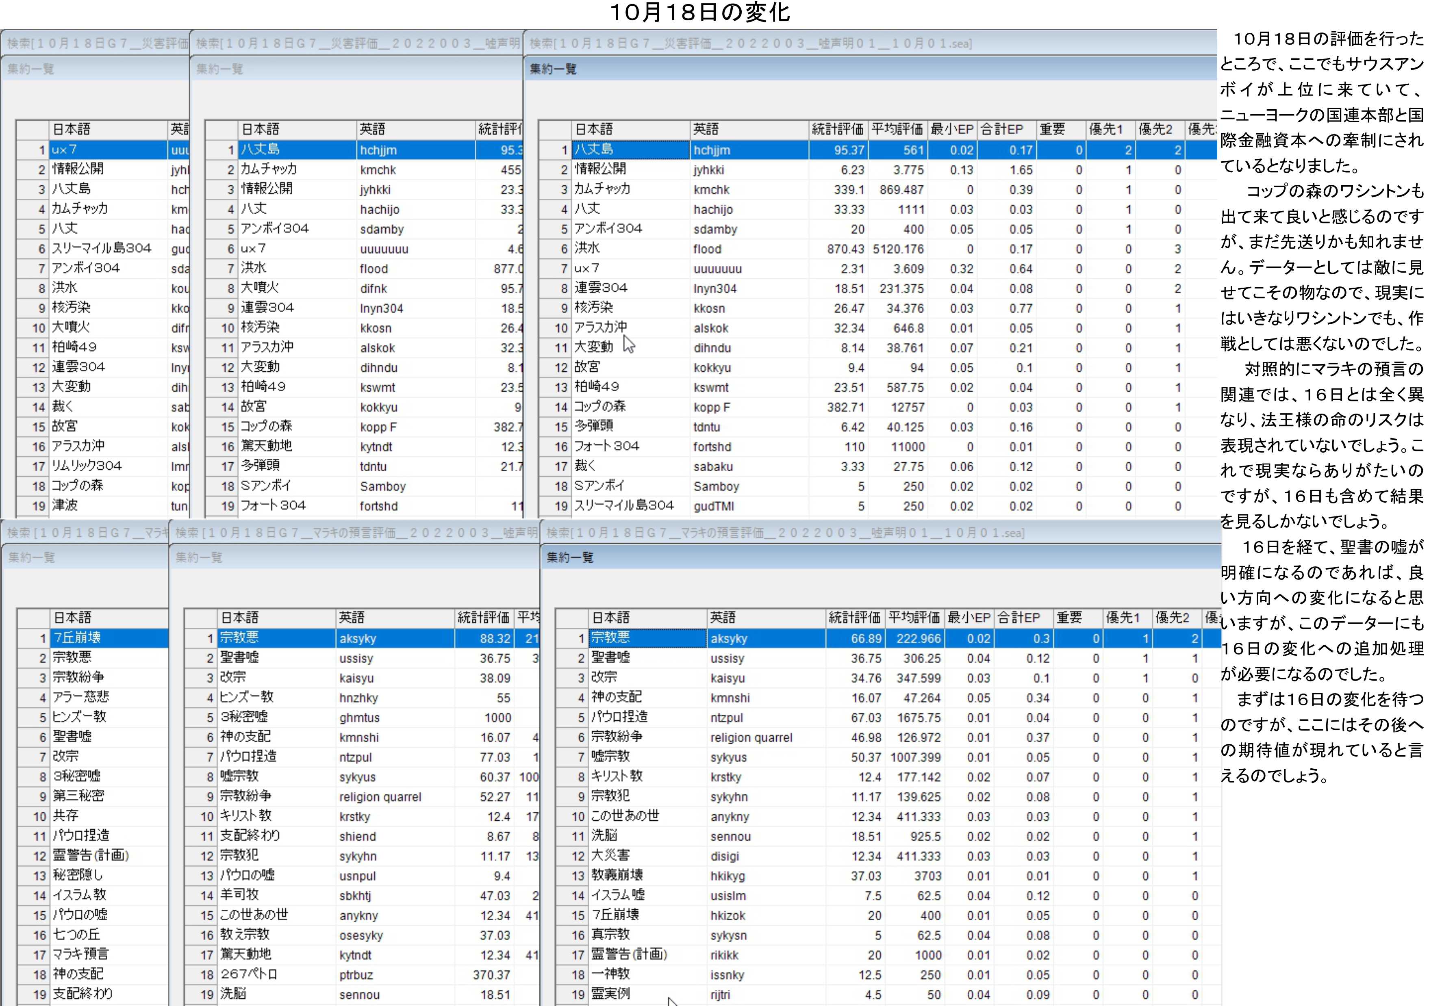Select the 第三秘密 entry
1442x1006 pixels.
click(78, 796)
